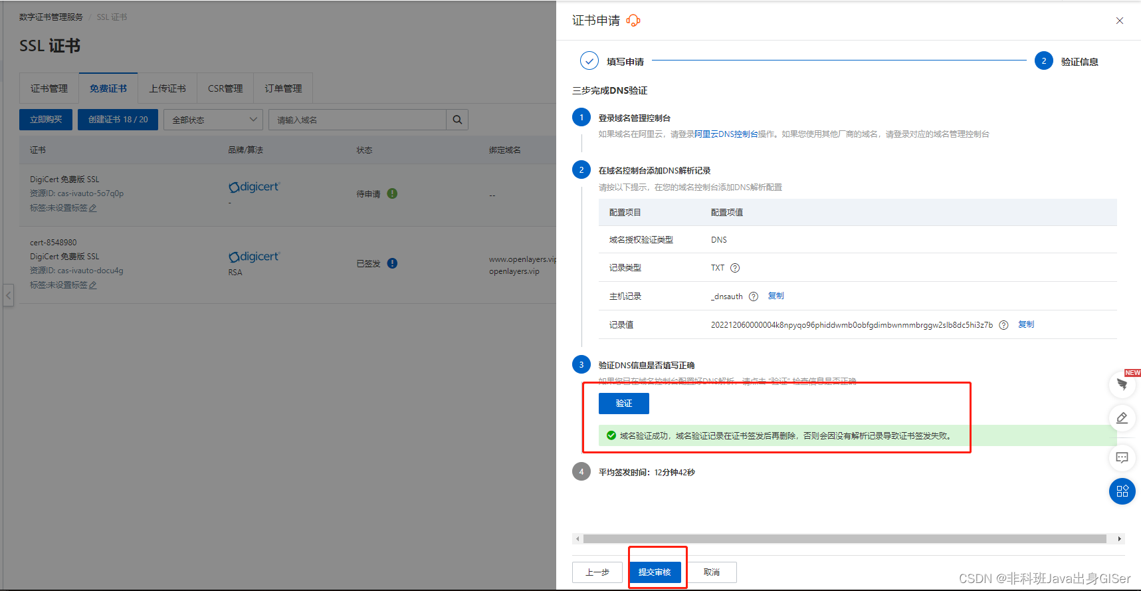Switch to the 证书管理 tab
The image size is (1141, 591).
(49, 88)
